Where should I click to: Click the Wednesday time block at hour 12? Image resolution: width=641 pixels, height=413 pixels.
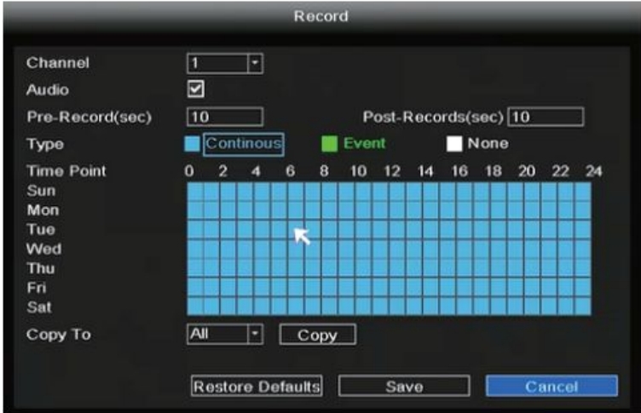click(x=397, y=249)
